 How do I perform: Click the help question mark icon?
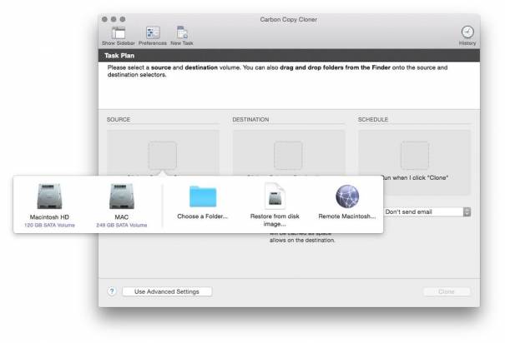point(112,291)
